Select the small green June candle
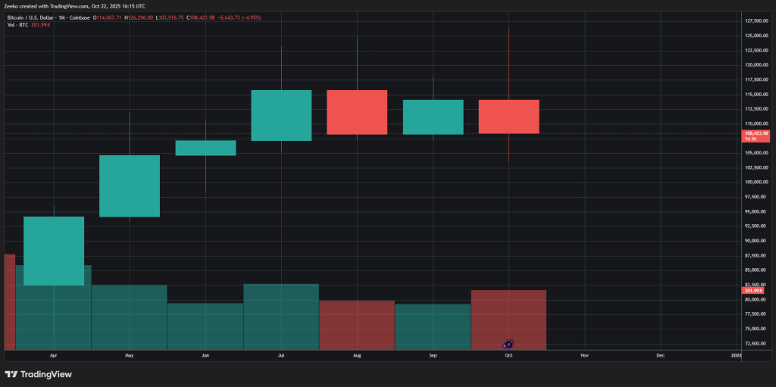 205,148
